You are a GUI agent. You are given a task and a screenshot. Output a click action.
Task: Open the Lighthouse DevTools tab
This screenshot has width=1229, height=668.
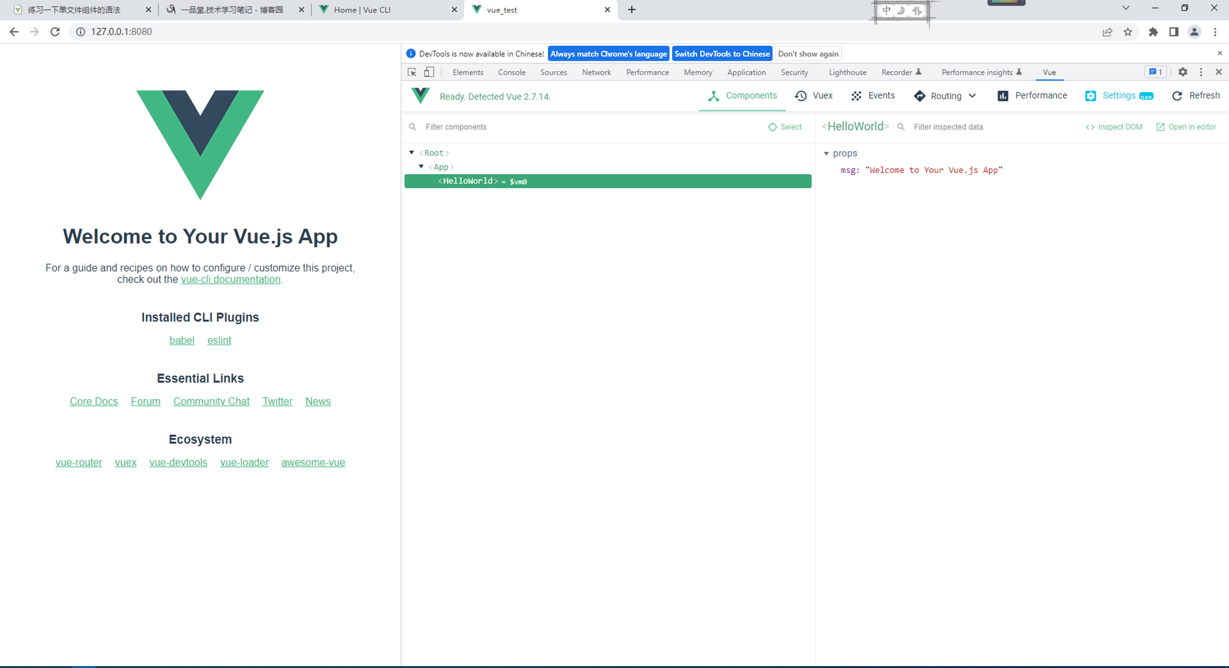pyautogui.click(x=847, y=72)
